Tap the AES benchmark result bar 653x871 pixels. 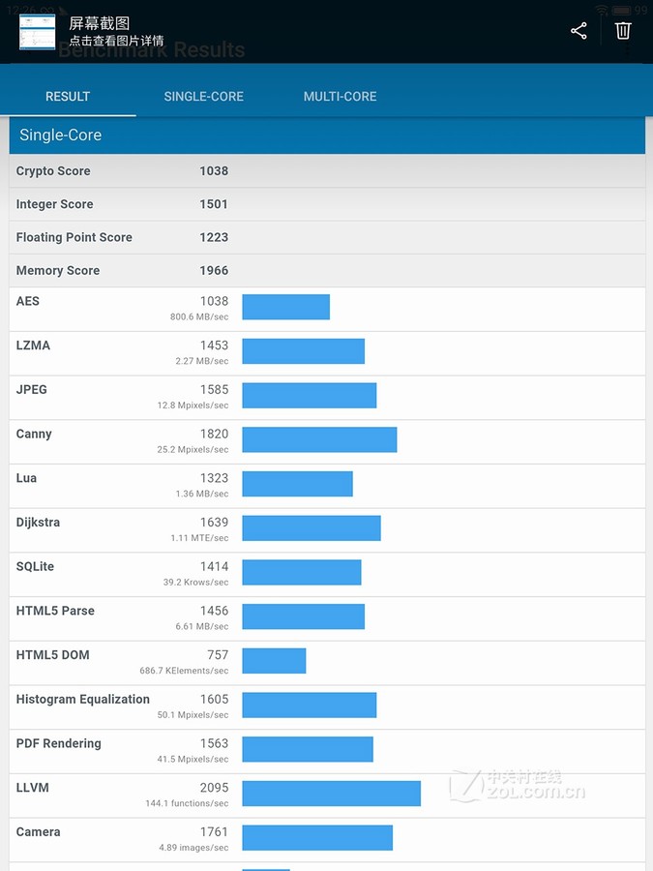point(285,307)
